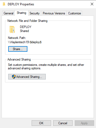96x128 pixels.
Task: Click the large DEPLOY shared folder icon
Action: (12, 29)
